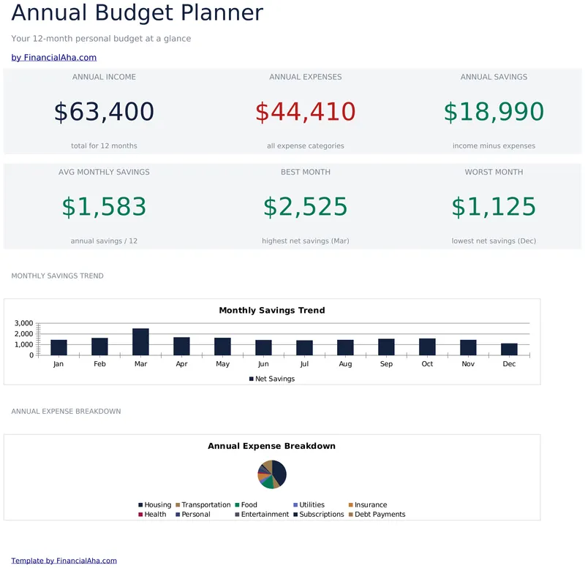Click 'annual savings / 12' caption
585x568 pixels.
(x=104, y=241)
